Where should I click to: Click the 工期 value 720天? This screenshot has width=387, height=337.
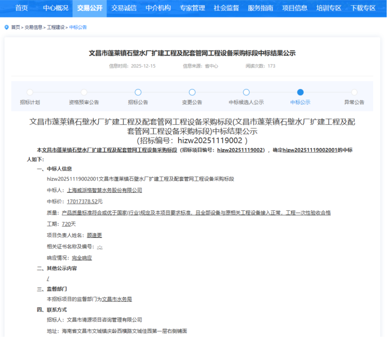point(68,224)
